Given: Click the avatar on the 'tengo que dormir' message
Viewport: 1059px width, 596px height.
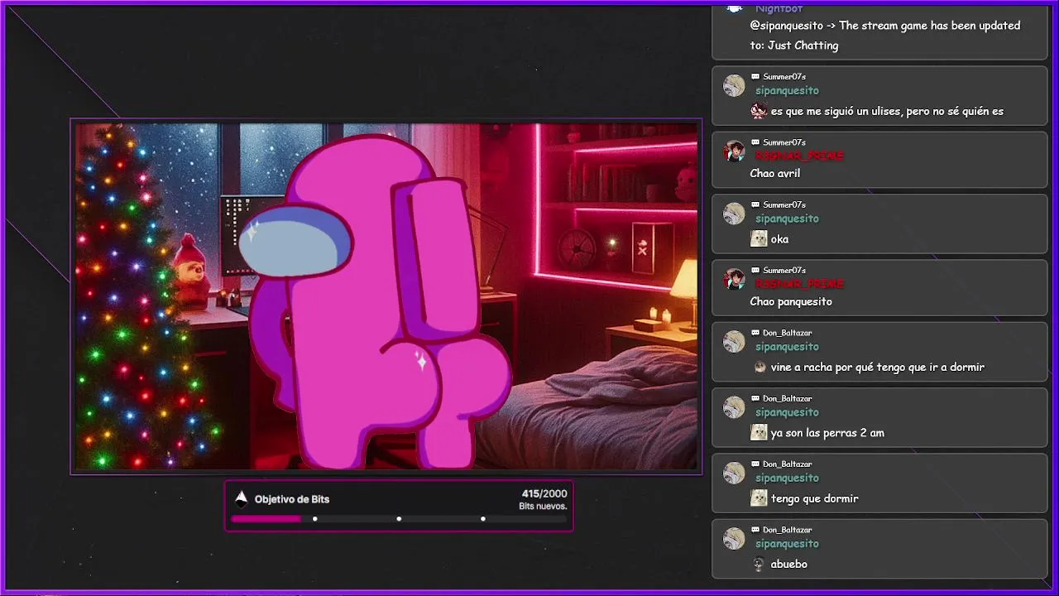Looking at the screenshot, I should coord(734,473).
